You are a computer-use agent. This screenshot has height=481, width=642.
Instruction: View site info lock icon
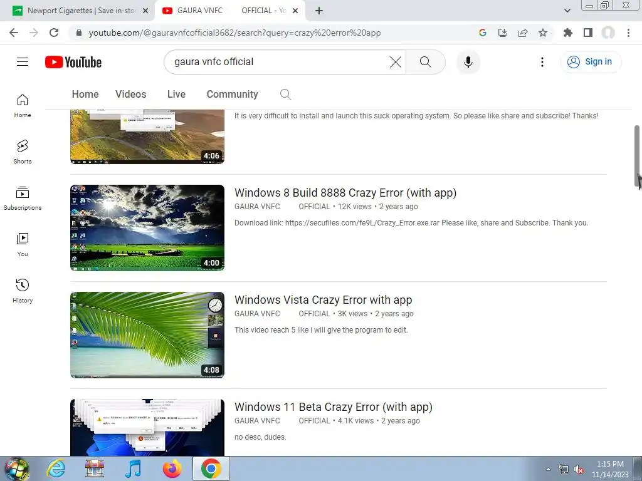click(x=79, y=33)
